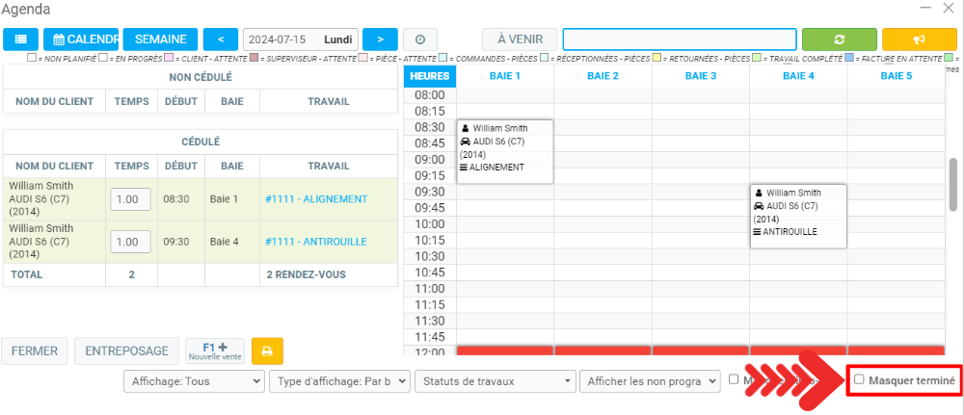Open the #1111 - ALIGNEMENT work link
This screenshot has height=415, width=964.
click(x=315, y=199)
